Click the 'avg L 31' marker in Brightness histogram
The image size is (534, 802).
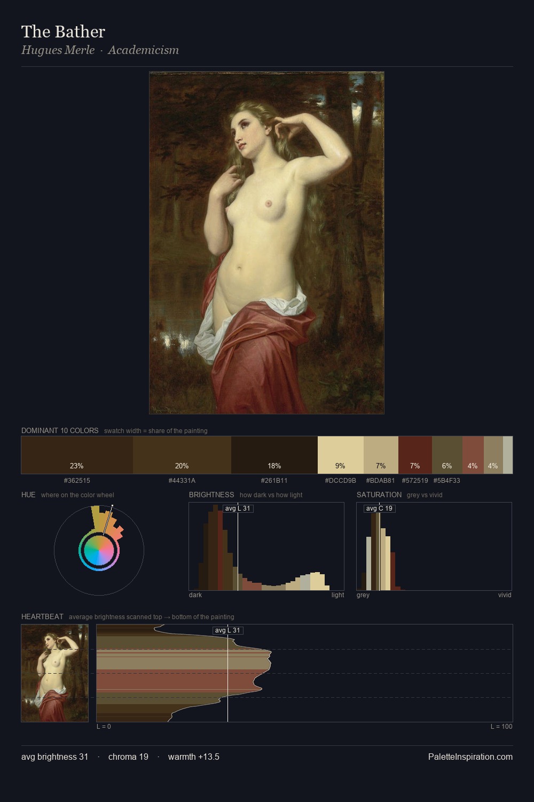tap(238, 508)
